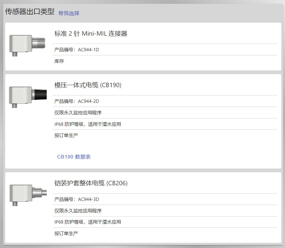
Task: Choose the 铠装护套整体电缆 (CB206) title
Action: pyautogui.click(x=91, y=183)
